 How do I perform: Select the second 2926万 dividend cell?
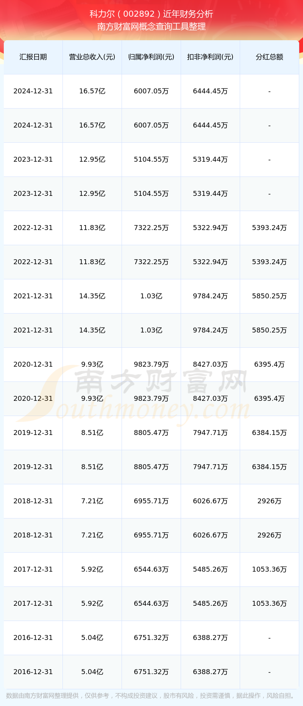[269, 535]
